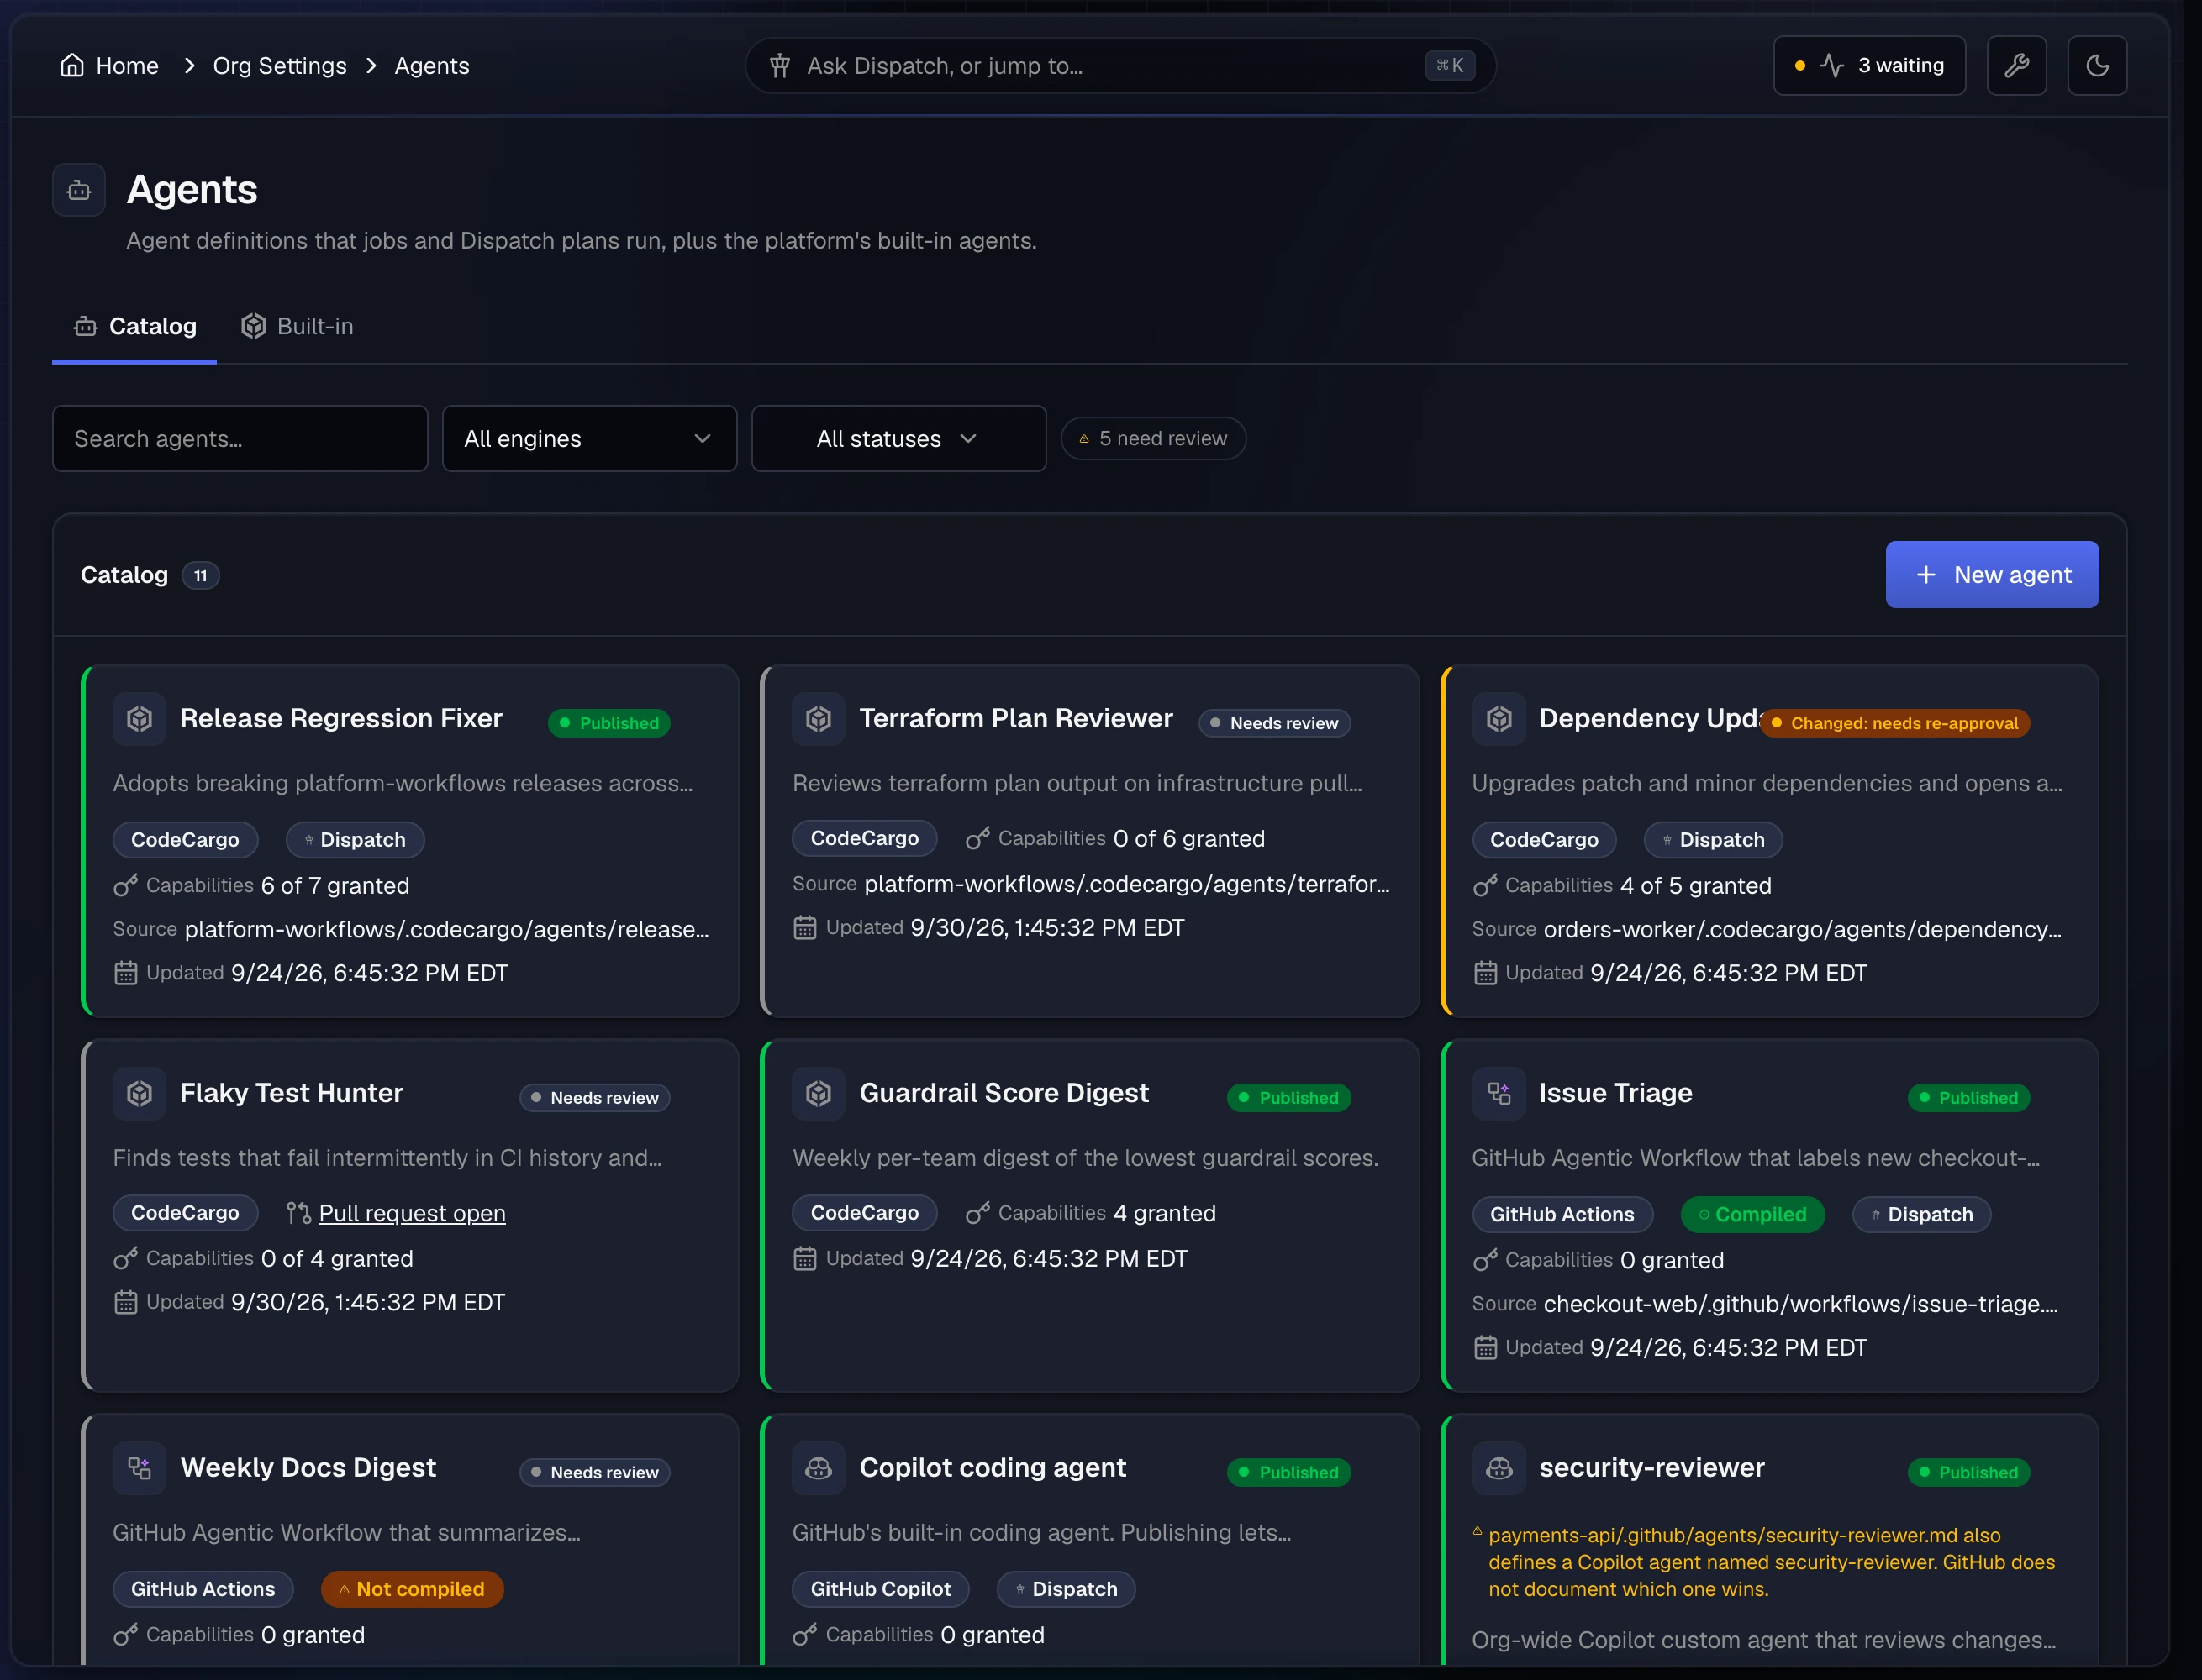The image size is (2202, 1680).
Task: Click the Needs review badge on Flaky Test Hunter
Action: tap(594, 1098)
